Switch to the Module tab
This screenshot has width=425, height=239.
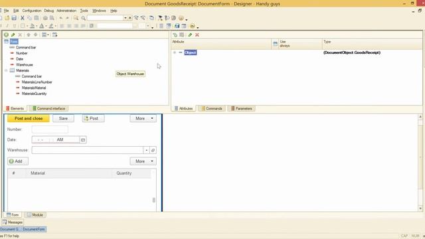point(35,215)
